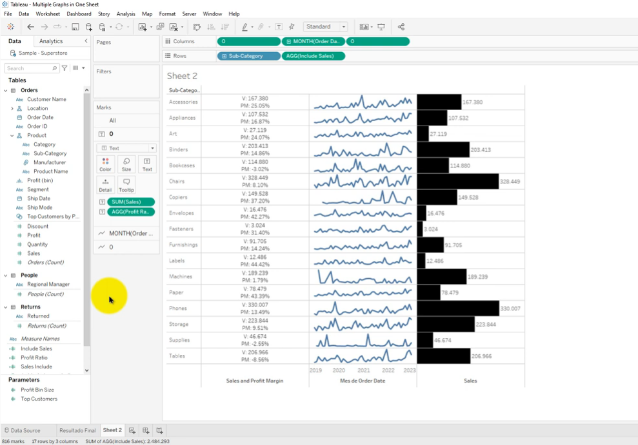638x445 pixels.
Task: Select the Resultado Final sheet tab
Action: click(77, 430)
